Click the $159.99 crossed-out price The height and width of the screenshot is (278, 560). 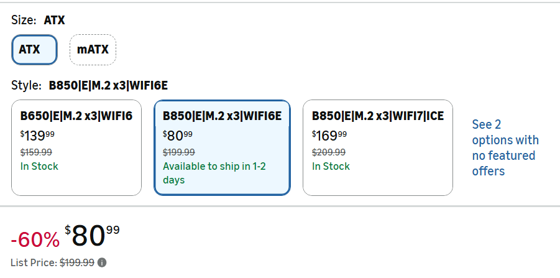[x=36, y=152]
